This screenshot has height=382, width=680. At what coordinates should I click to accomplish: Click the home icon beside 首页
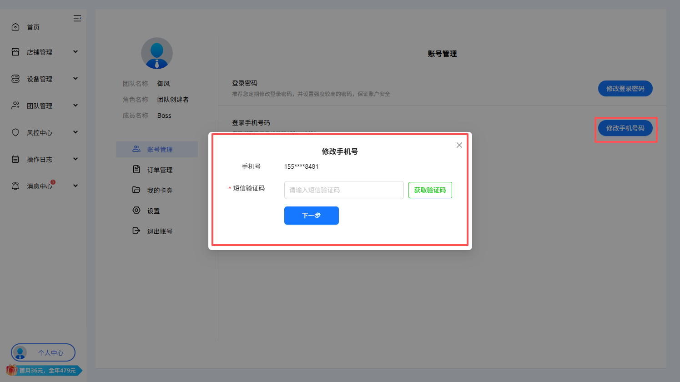click(x=16, y=27)
